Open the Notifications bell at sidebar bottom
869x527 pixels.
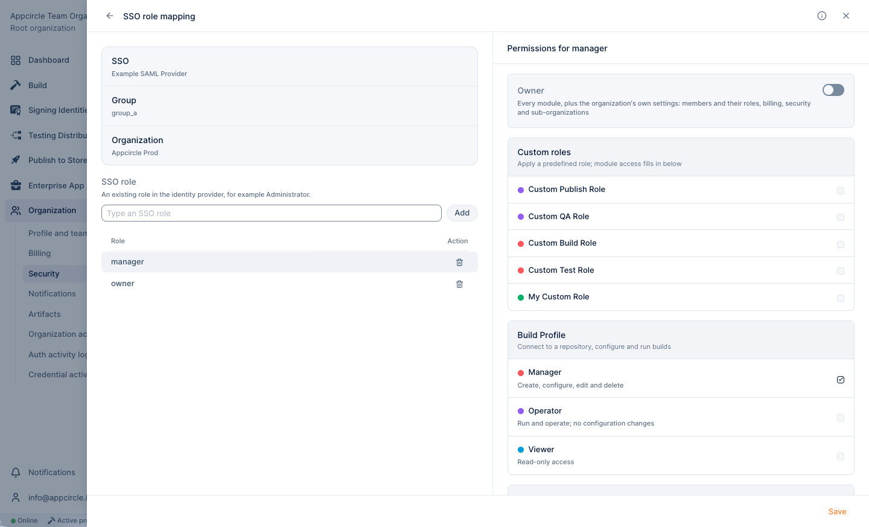[x=16, y=472]
